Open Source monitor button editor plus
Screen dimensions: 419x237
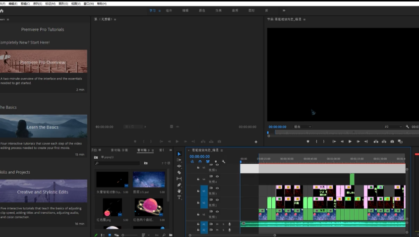coord(256,142)
